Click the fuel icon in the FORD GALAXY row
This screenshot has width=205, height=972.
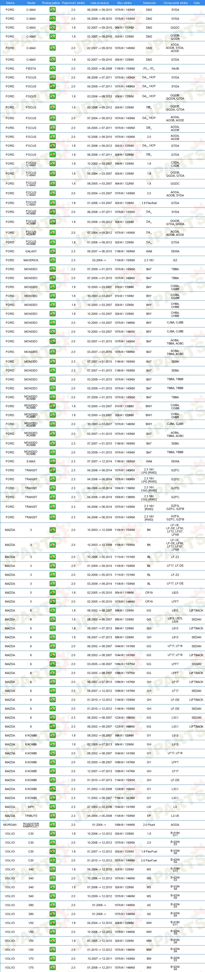tap(52, 251)
